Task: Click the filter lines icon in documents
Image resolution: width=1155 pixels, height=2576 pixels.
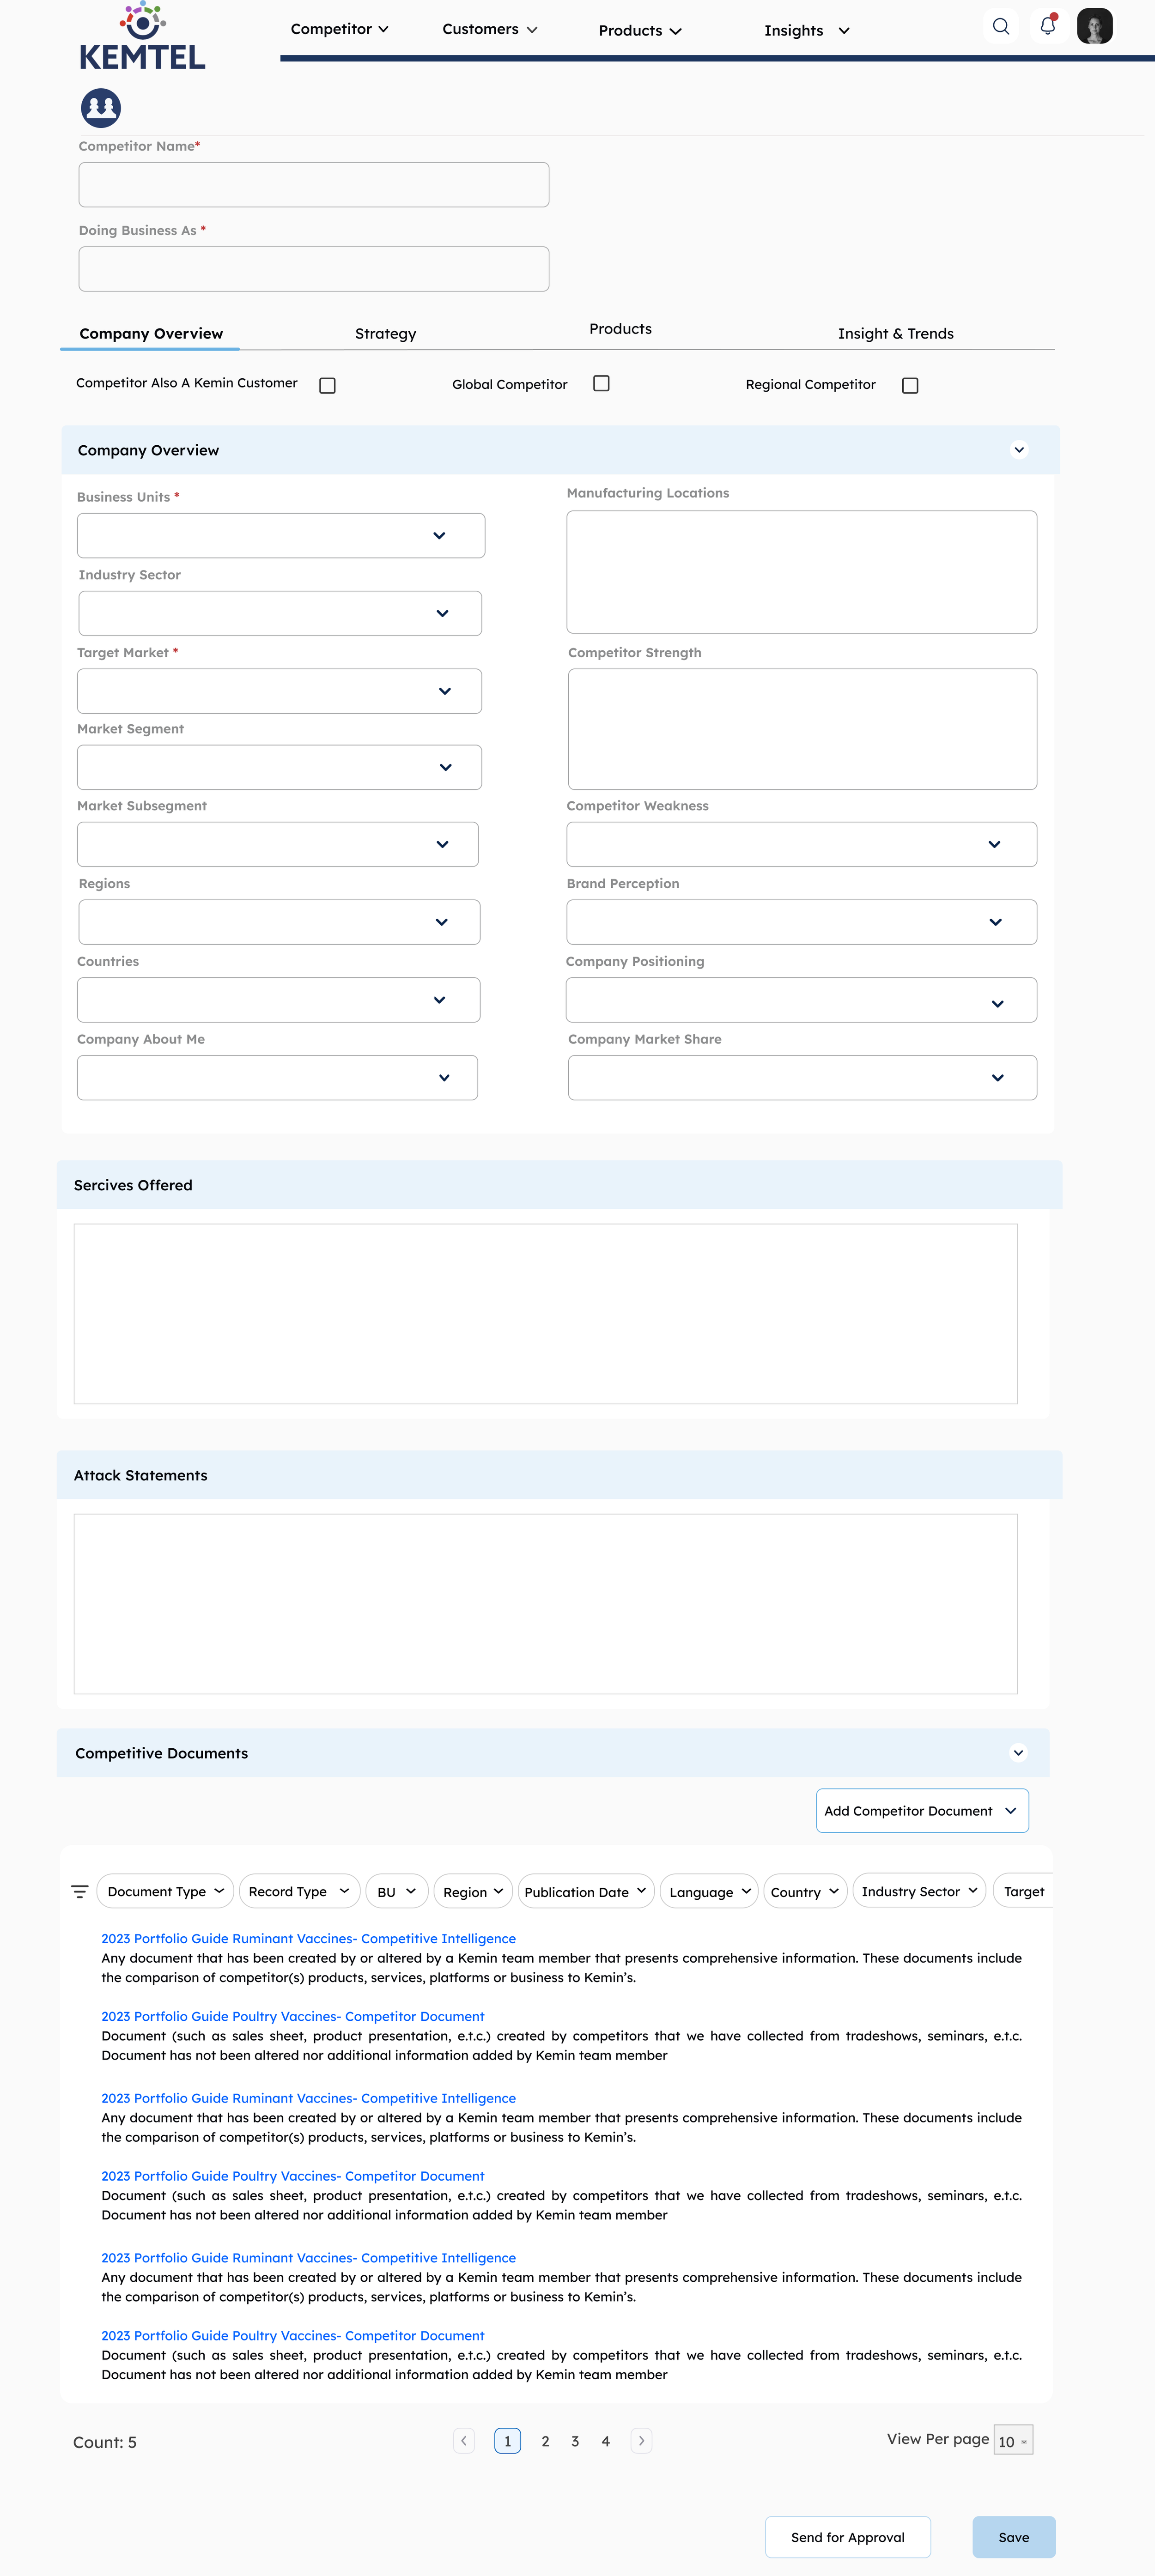Action: pos(80,1891)
